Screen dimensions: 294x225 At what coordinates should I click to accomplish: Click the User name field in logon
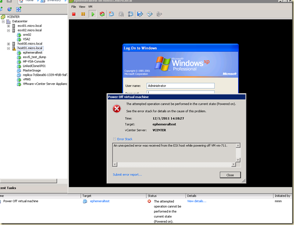pyautogui.click(x=180, y=86)
